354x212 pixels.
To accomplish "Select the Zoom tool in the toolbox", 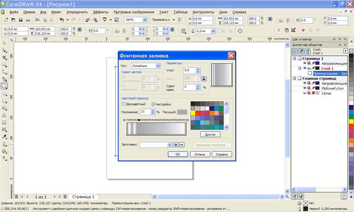I will (4, 65).
